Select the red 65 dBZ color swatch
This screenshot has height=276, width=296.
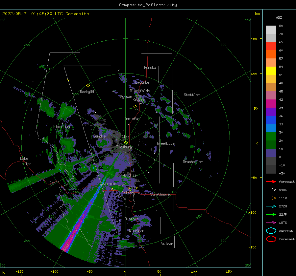[x=271, y=46]
